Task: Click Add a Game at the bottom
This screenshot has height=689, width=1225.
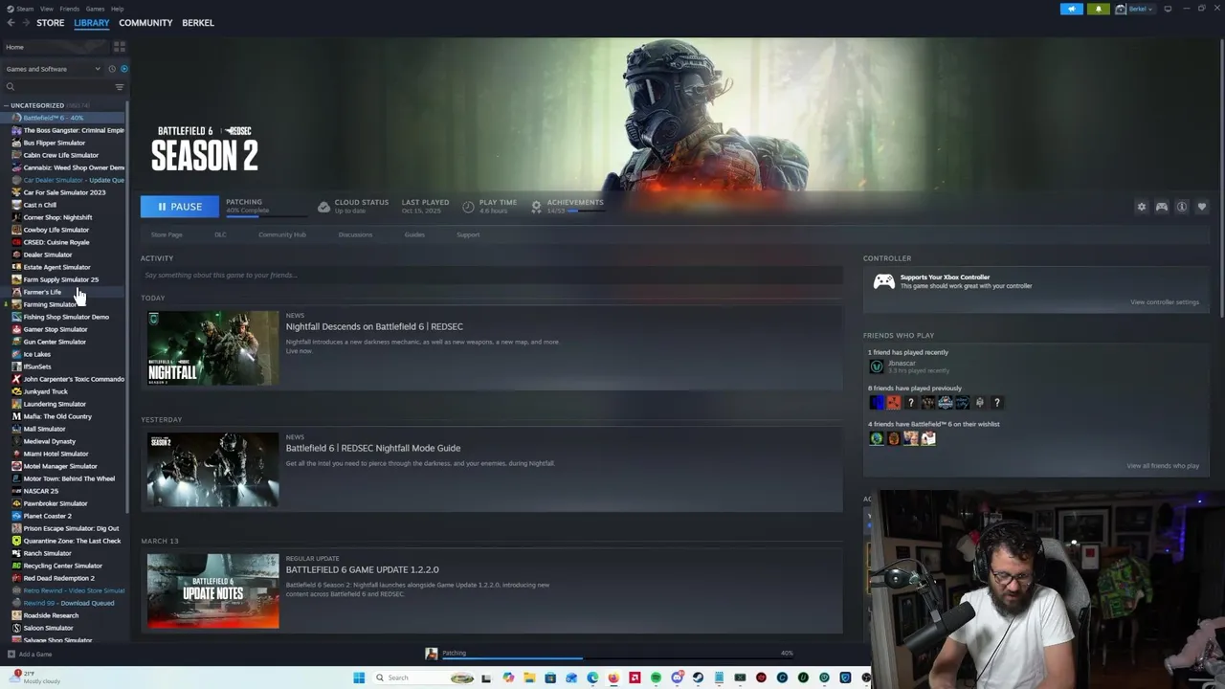Action: pos(29,655)
